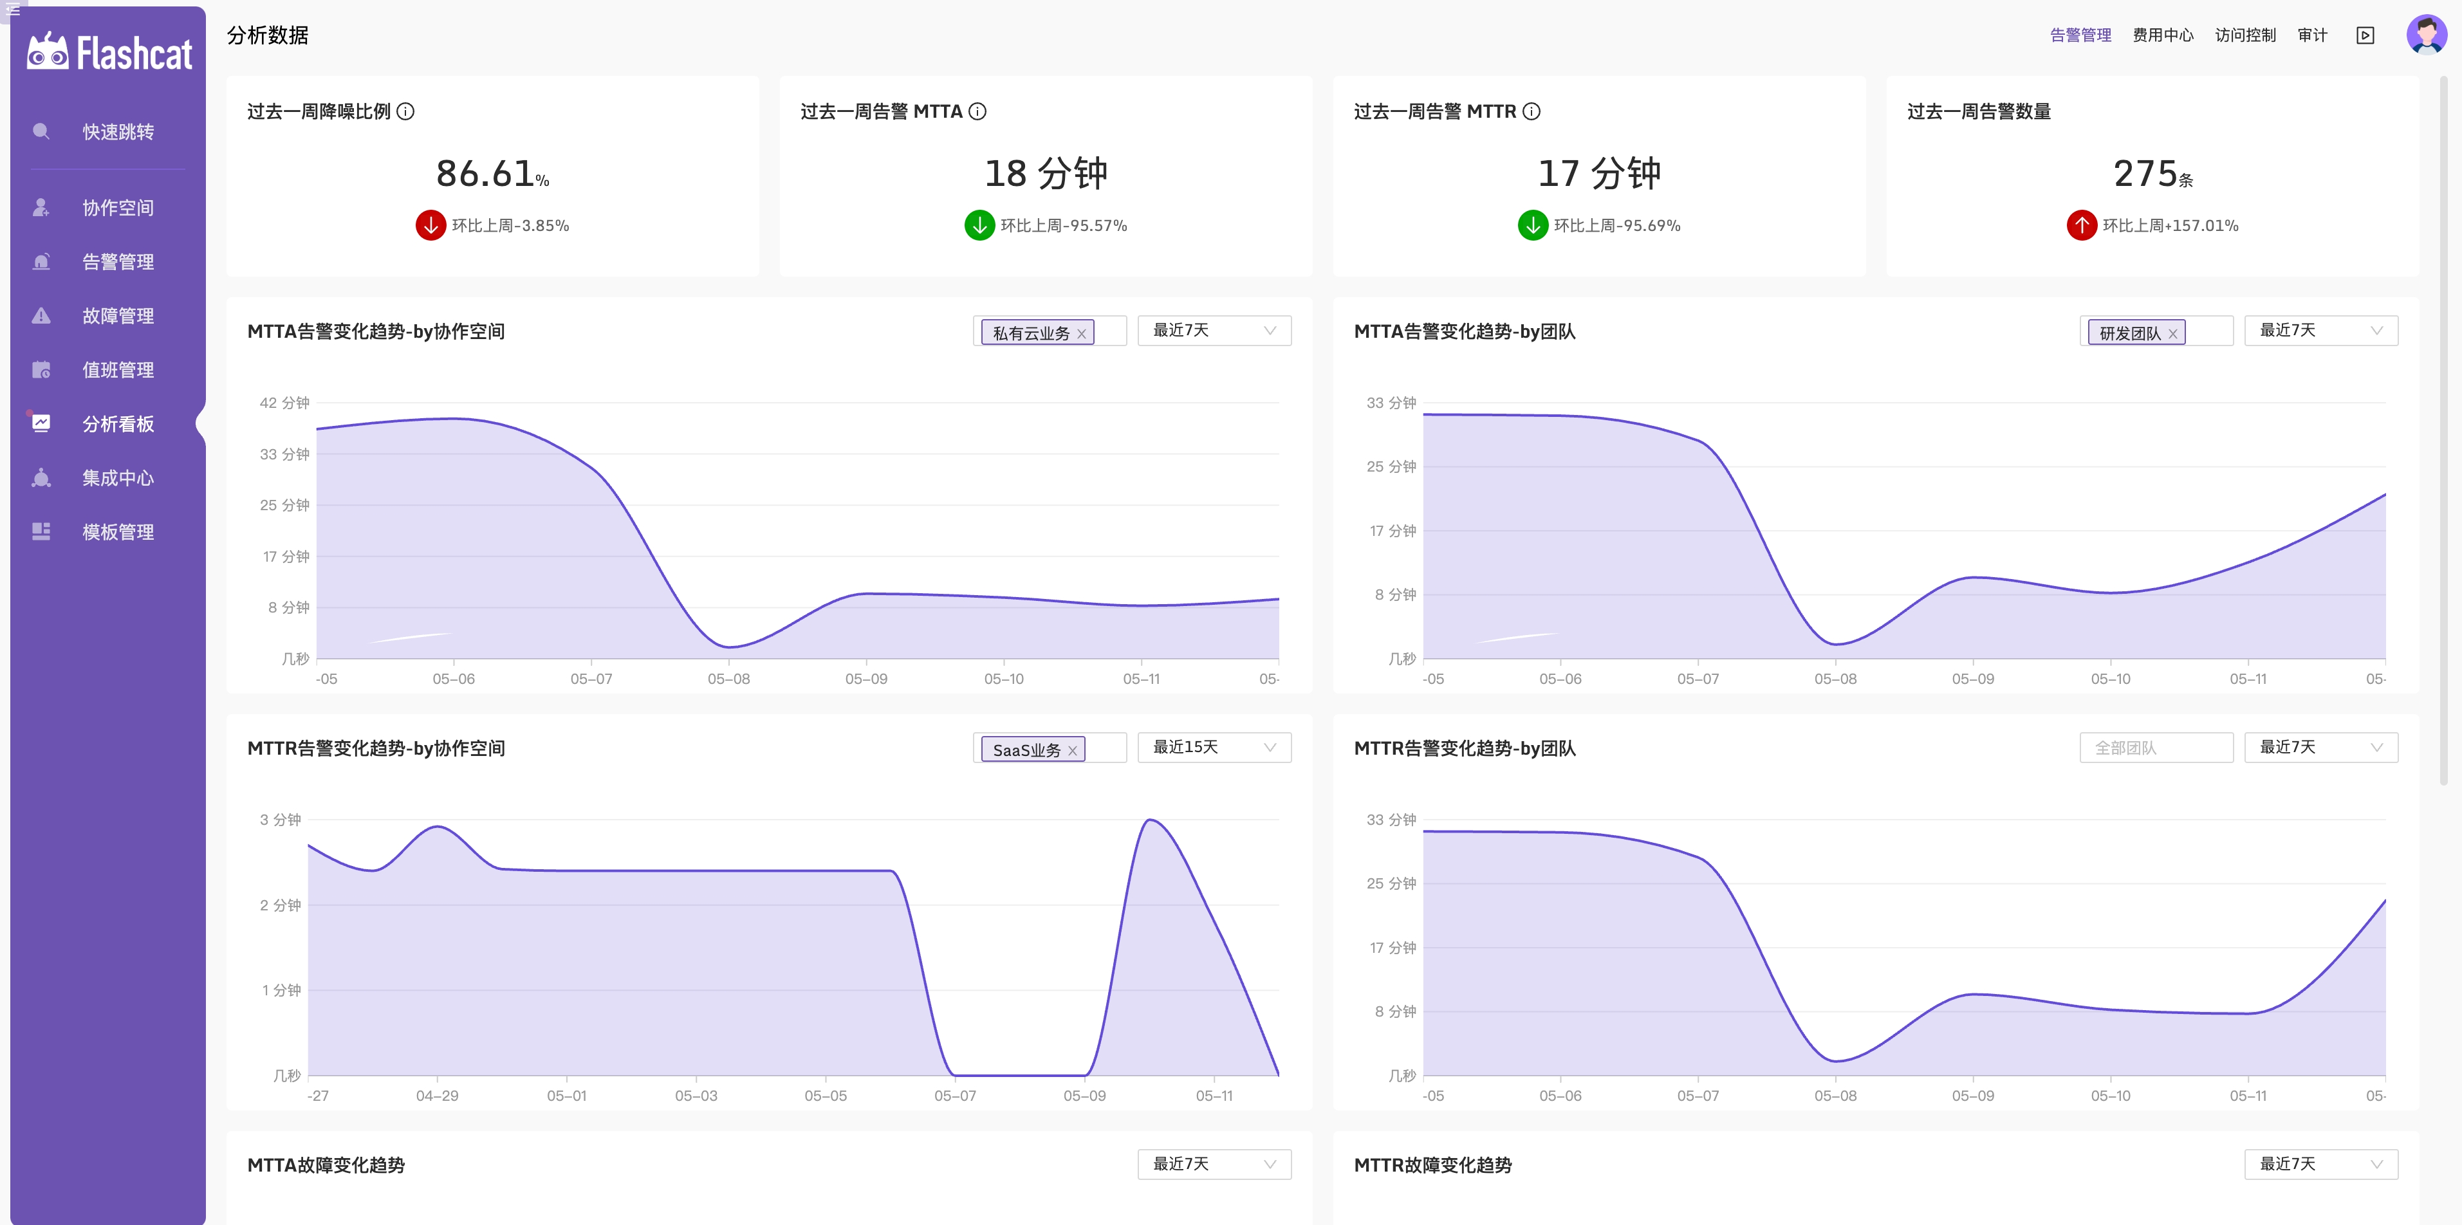The width and height of the screenshot is (2462, 1225).
Task: Open 最近15天 dropdown for MTTR-by协作空间 chart
Action: pyautogui.click(x=1214, y=747)
